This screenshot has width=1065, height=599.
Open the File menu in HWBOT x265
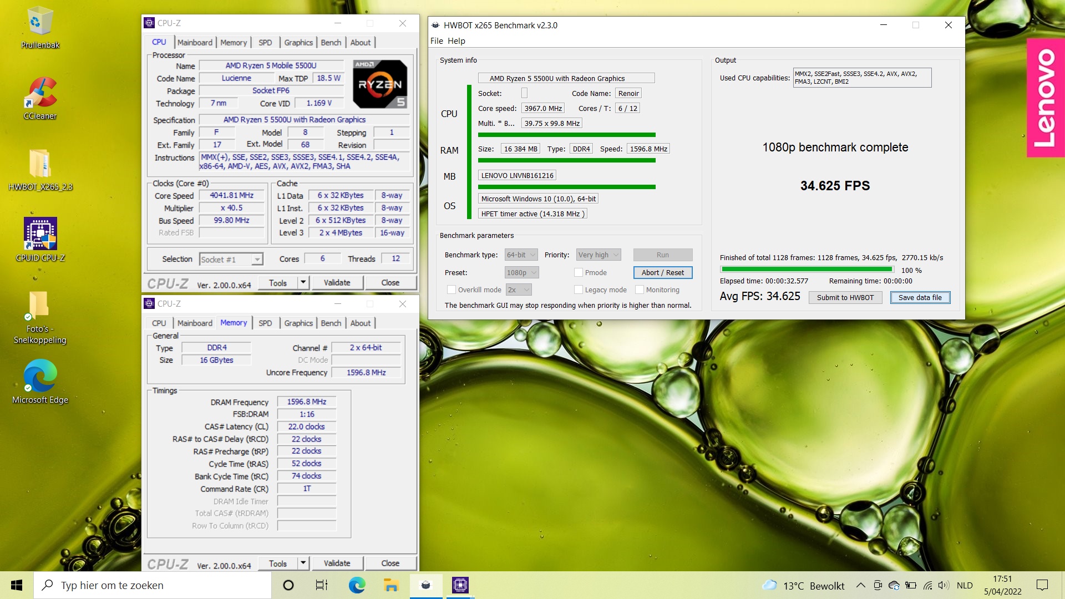coord(437,41)
